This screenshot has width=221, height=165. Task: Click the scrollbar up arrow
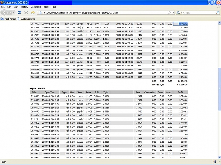click(x=219, y=23)
